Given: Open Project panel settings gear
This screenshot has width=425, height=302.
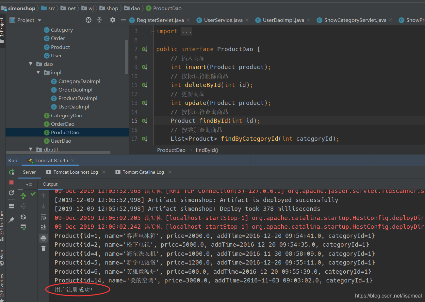Looking at the screenshot, I should 113,20.
